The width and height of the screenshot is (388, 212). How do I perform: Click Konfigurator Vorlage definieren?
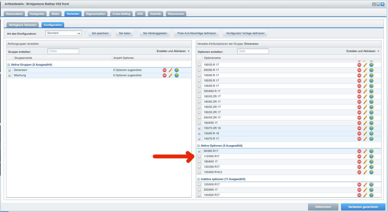[x=245, y=33]
